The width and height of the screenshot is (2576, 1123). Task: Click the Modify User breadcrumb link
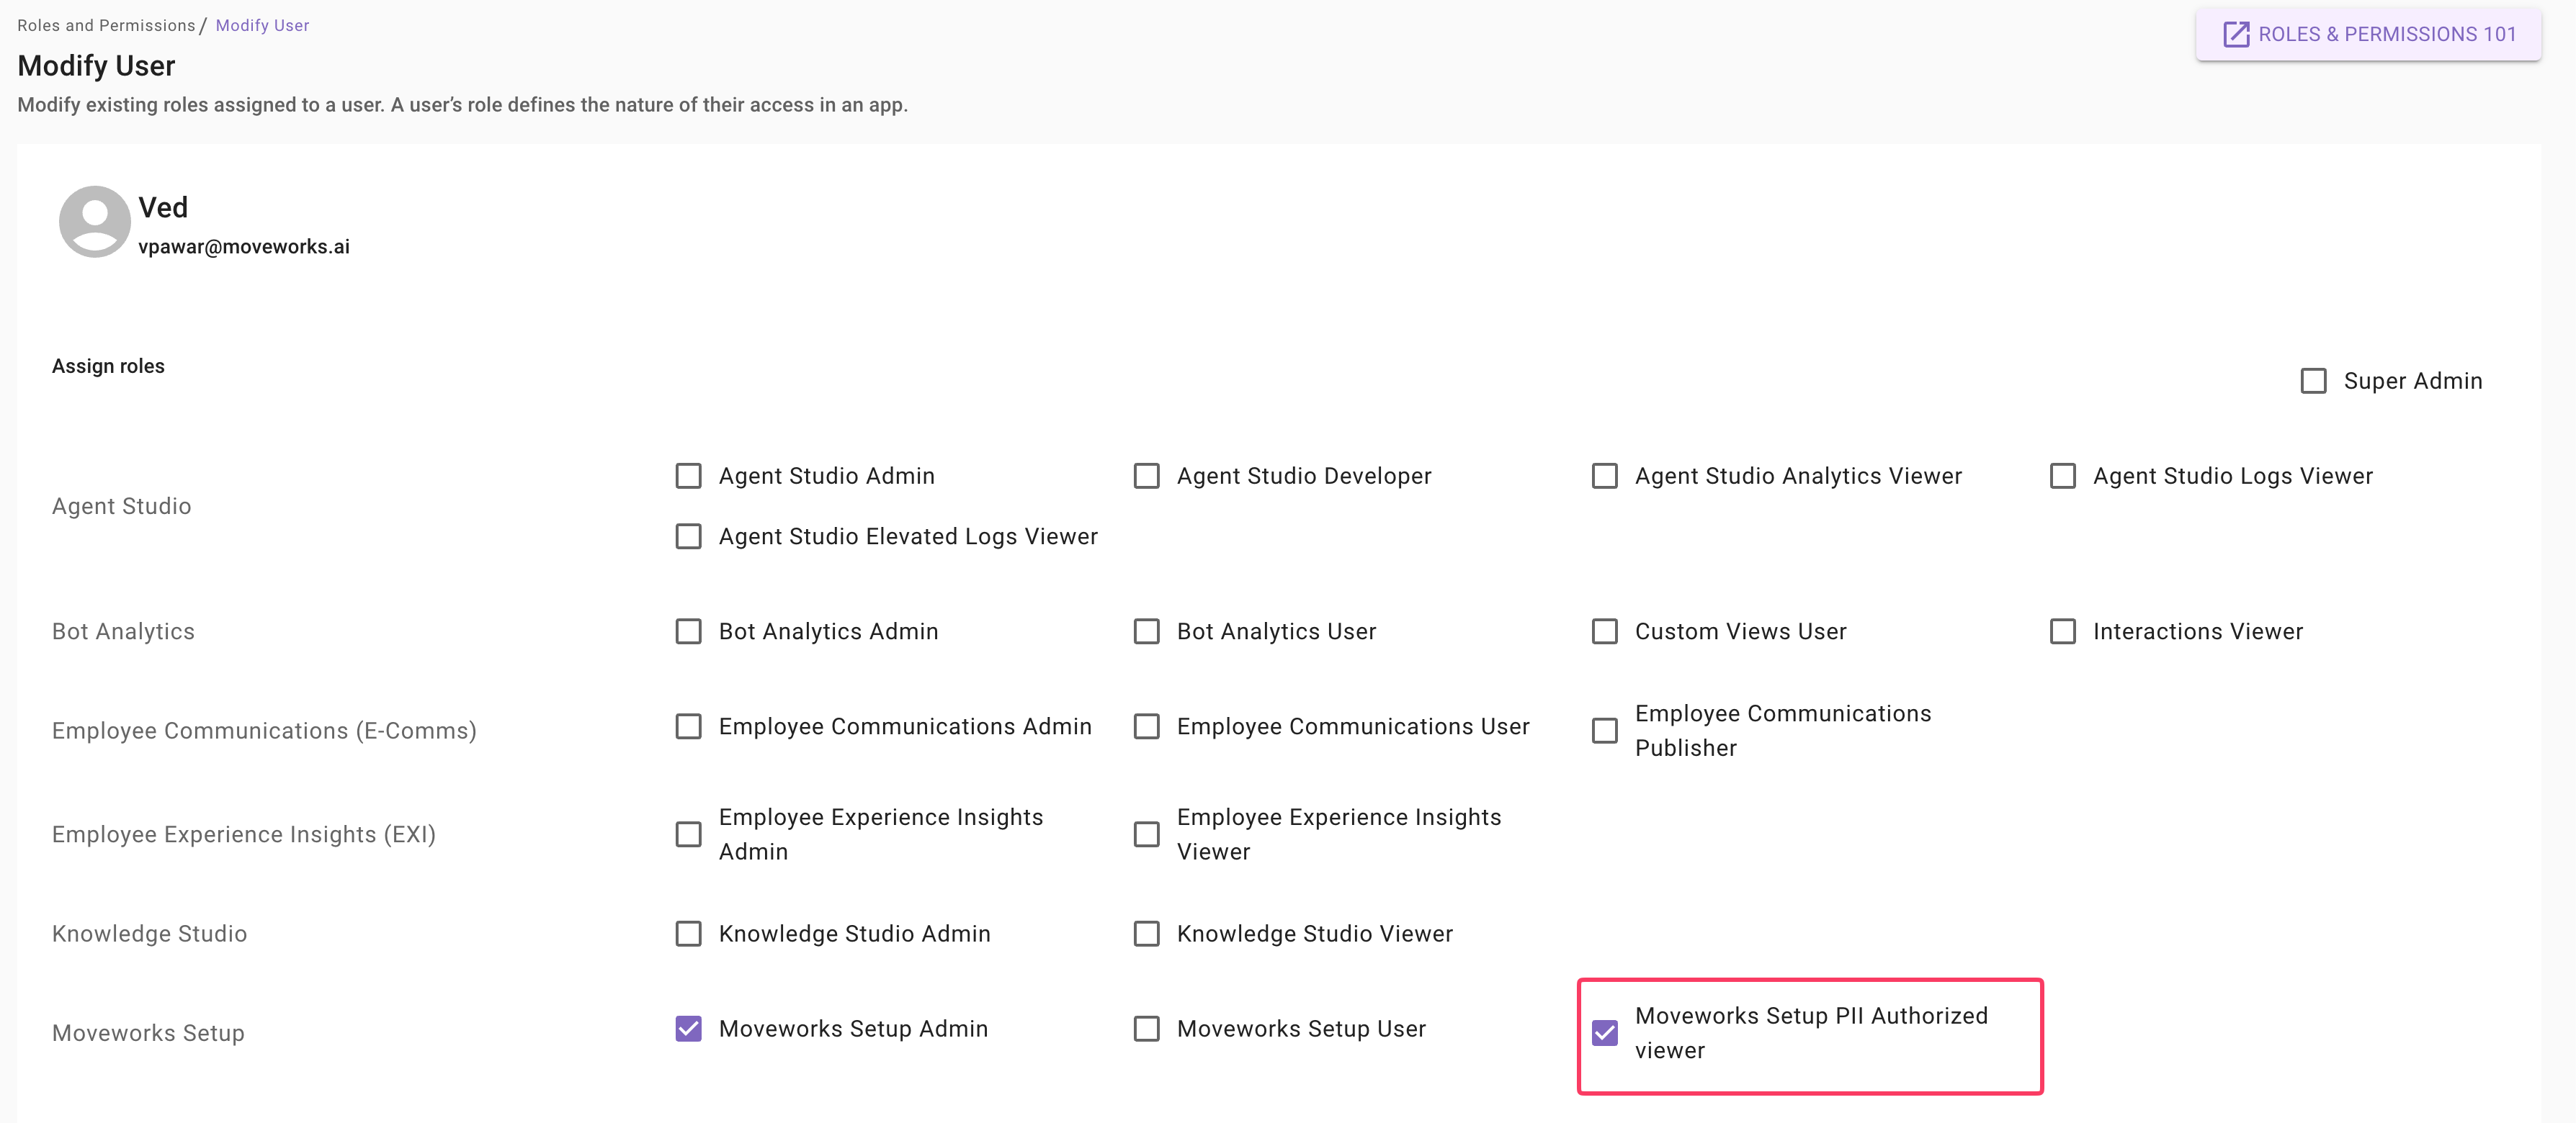[262, 25]
